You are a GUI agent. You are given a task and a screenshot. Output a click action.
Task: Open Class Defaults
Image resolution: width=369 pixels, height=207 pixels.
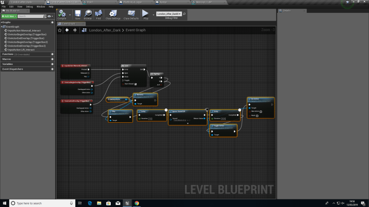pyautogui.click(x=131, y=14)
